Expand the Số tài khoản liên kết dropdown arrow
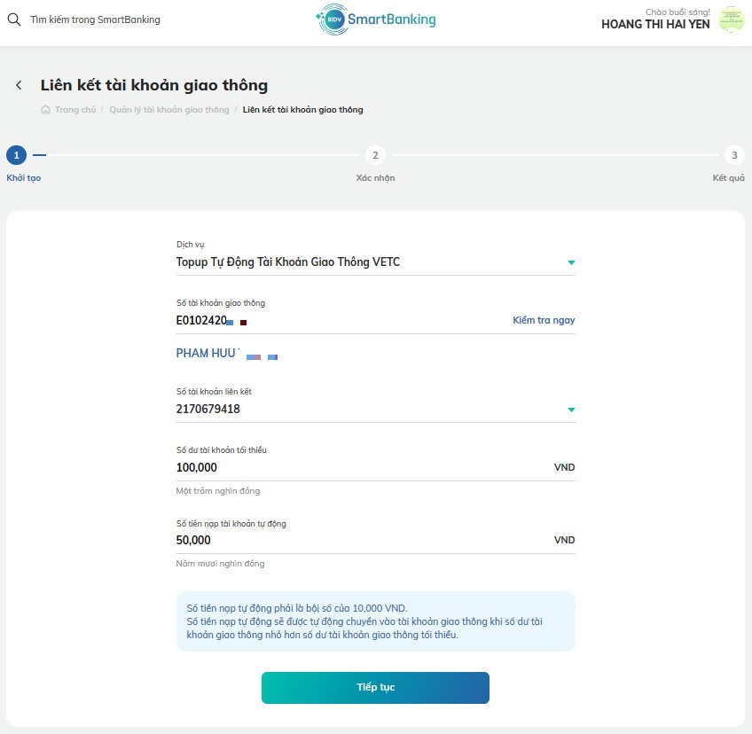The image size is (752, 734). 571,410
